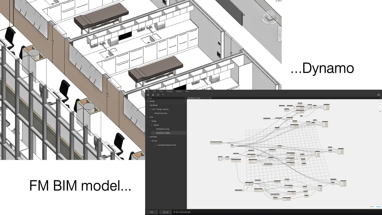Open the Packages menu
The height and width of the screenshot is (215, 382).
(x=169, y=91)
